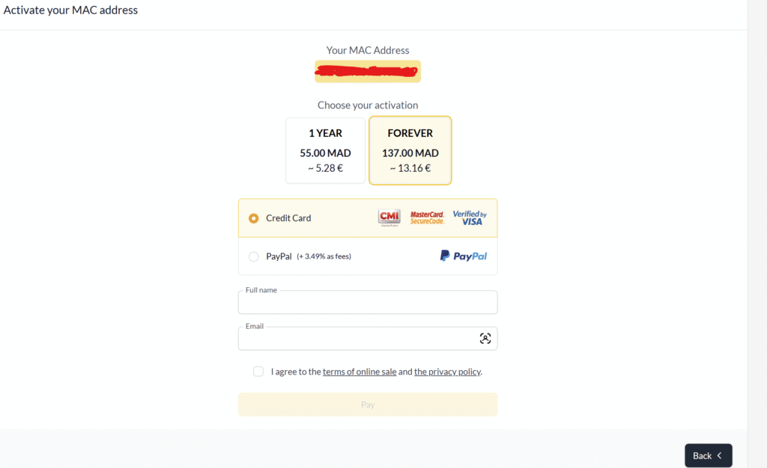Open the privacy policy link
This screenshot has height=468, width=767.
click(x=447, y=372)
